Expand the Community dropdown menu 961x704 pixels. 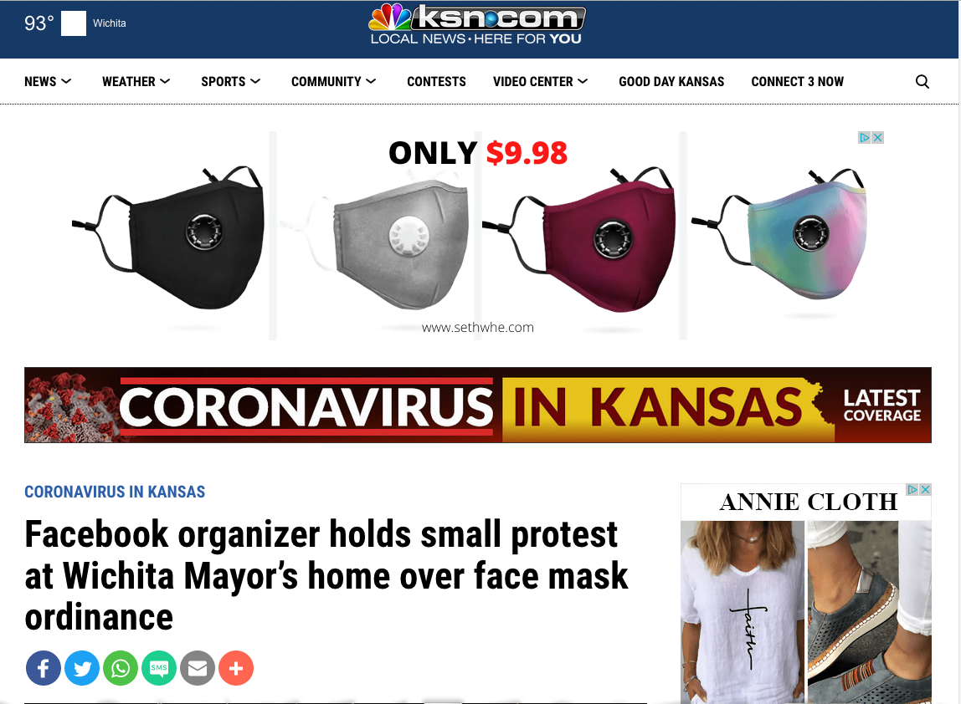[x=334, y=81]
